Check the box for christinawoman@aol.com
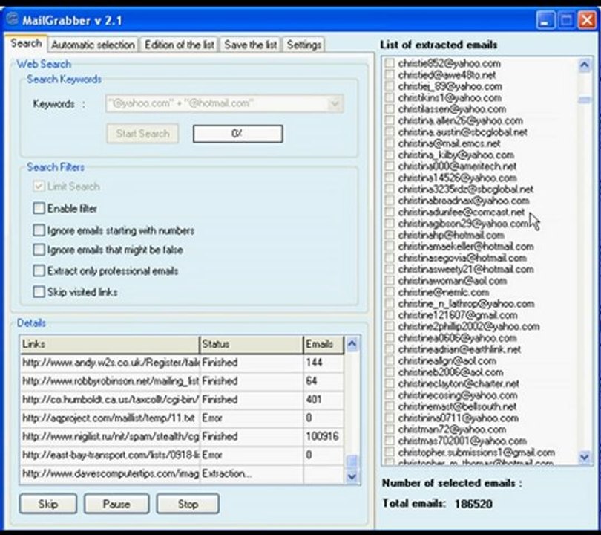This screenshot has height=535, width=601. (390, 281)
